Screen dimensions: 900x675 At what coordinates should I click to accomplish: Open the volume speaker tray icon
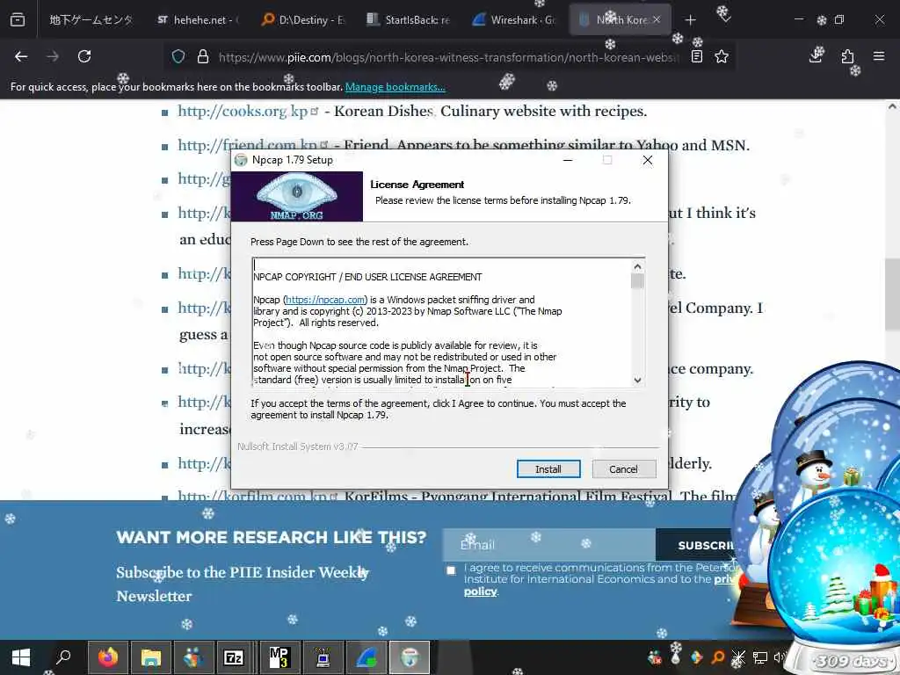(779, 657)
